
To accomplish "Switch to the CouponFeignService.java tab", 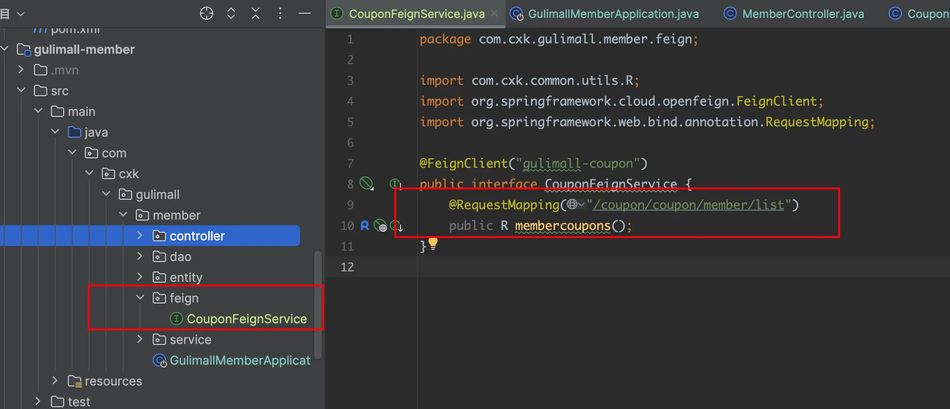I will pyautogui.click(x=417, y=14).
